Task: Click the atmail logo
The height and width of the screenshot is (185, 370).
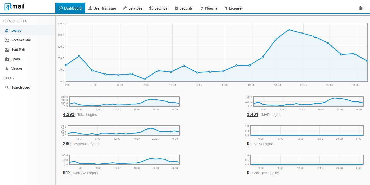Action: [x=14, y=7]
